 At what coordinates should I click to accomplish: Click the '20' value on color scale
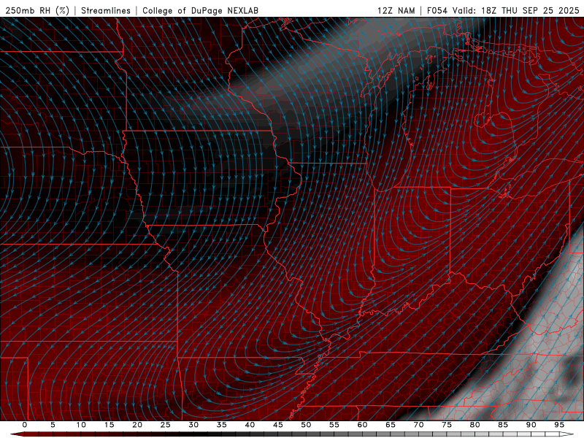click(x=137, y=425)
